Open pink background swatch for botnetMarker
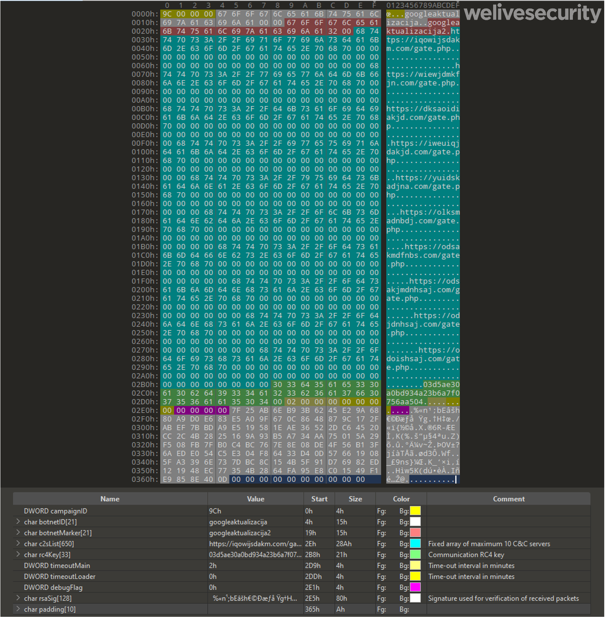This screenshot has width=605, height=618. pos(415,533)
